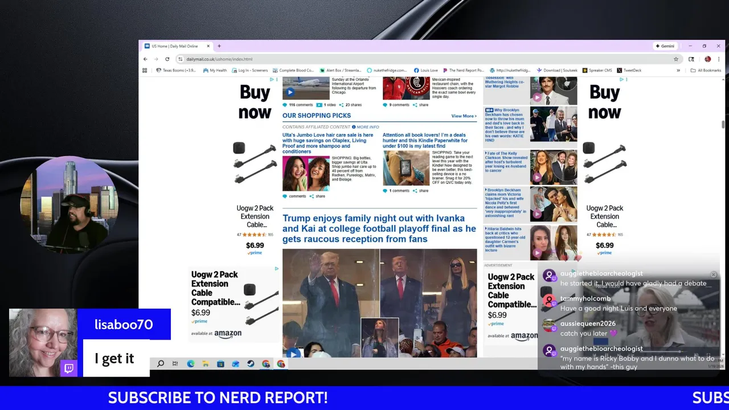Image resolution: width=729 pixels, height=410 pixels.
Task: Play the airplane video thumbnail
Action: coord(290,92)
